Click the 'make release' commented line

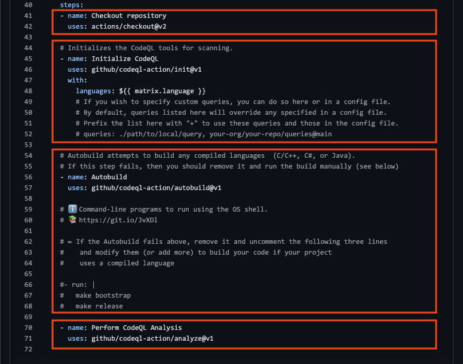pos(99,306)
